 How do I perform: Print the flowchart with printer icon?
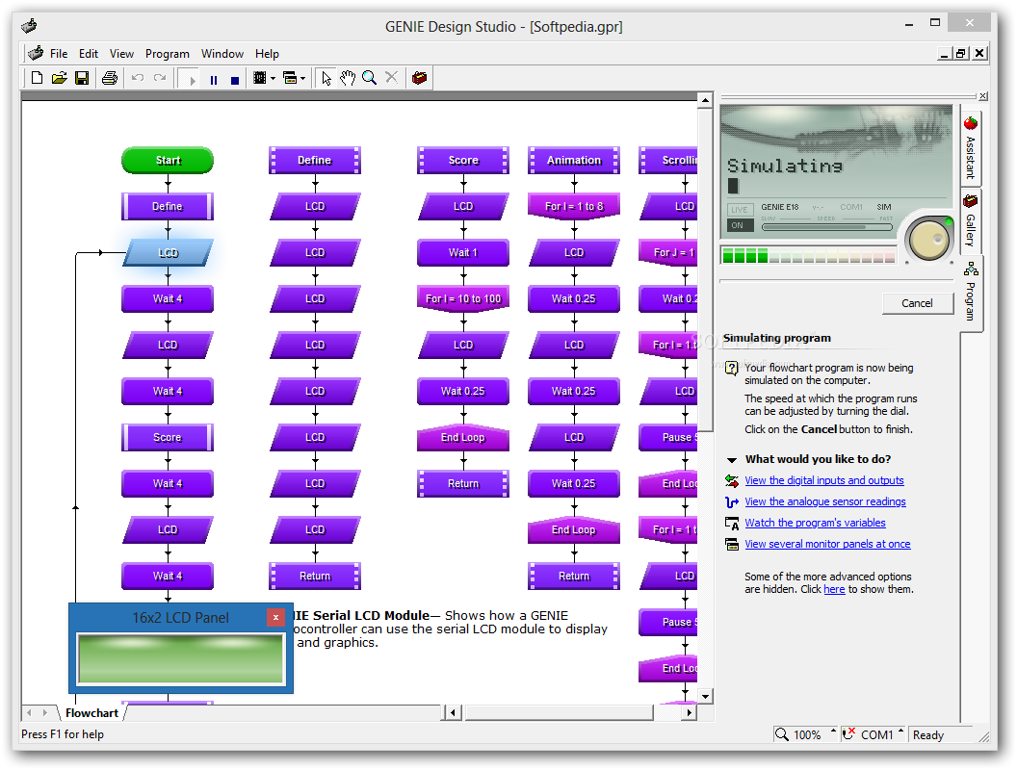(110, 78)
